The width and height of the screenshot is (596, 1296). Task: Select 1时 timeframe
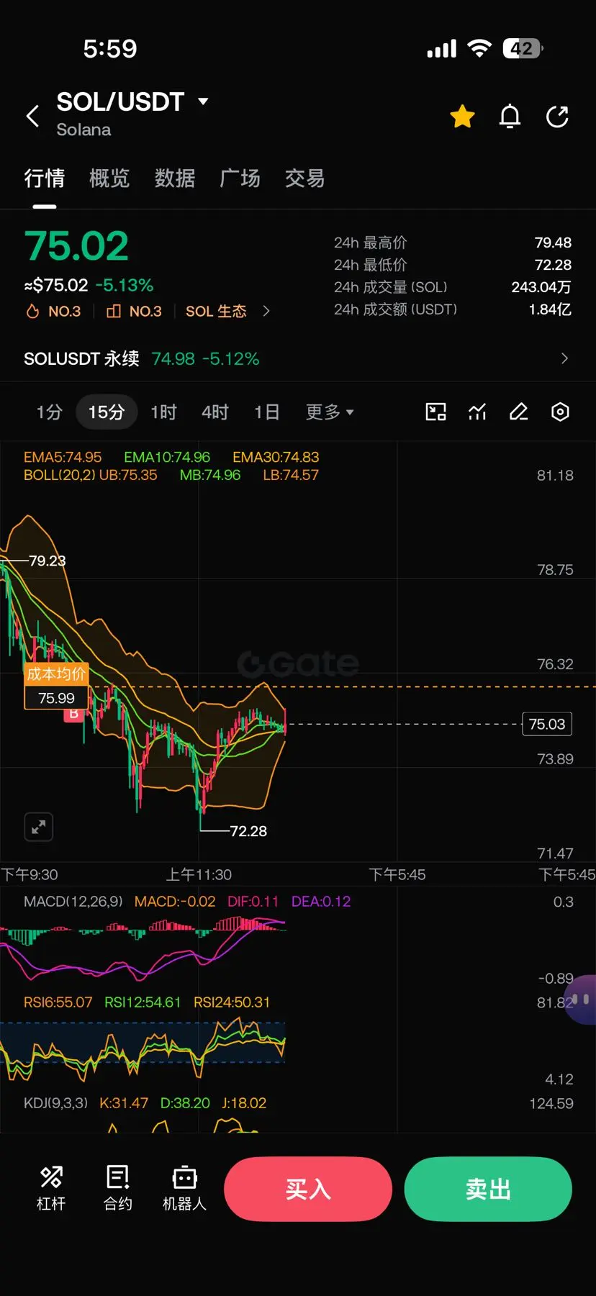pos(163,412)
